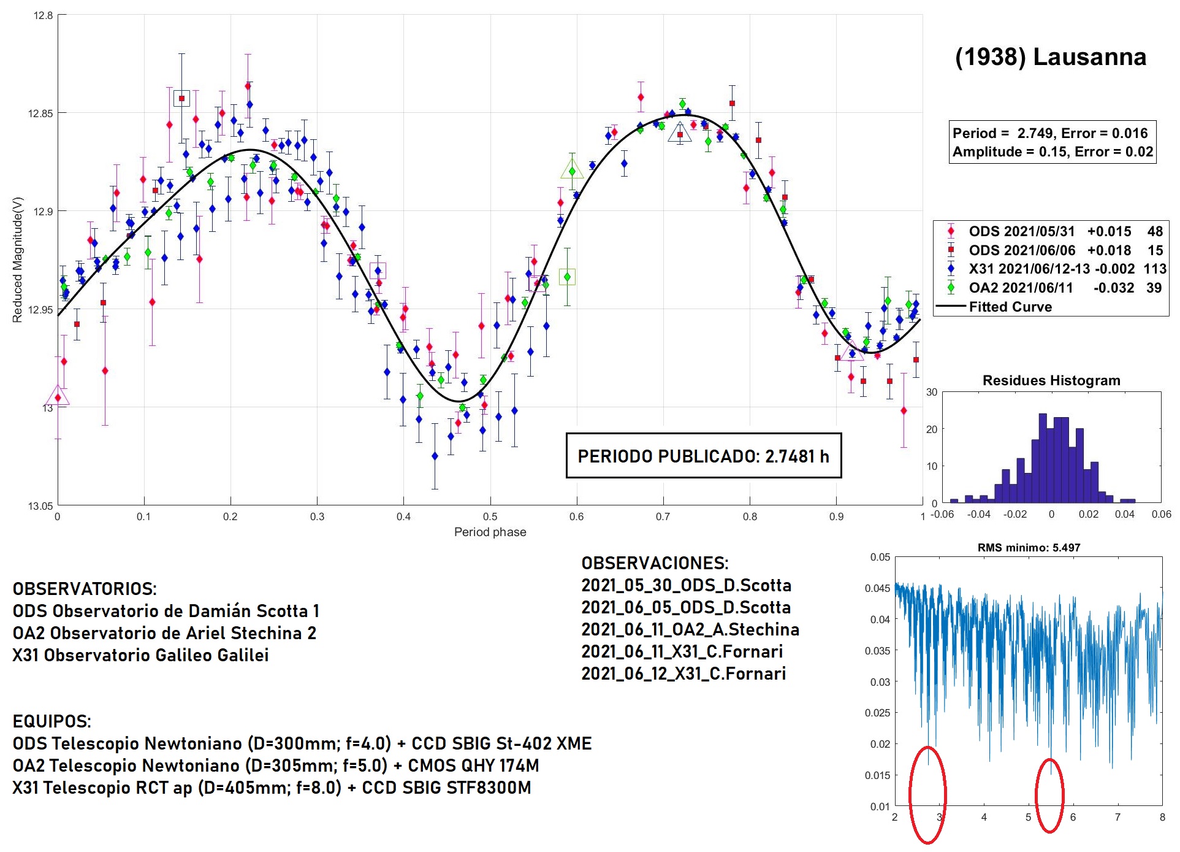Image resolution: width=1180 pixels, height=852 pixels.
Task: Click the "OBSERVACIONES:" heading
Action: tap(655, 563)
